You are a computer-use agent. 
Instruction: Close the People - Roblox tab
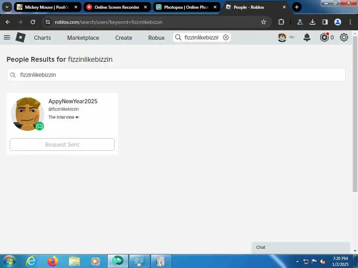(284, 7)
